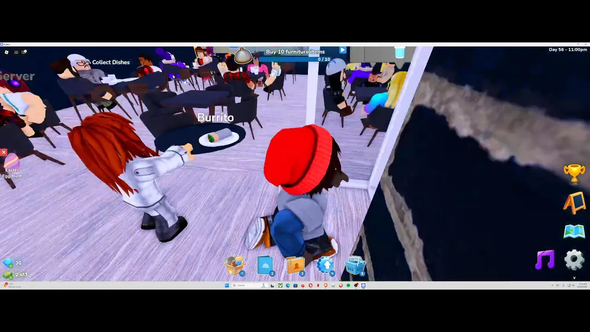Open the taskbar volume icon
Screen dimensions: 590x332
pos(573,285)
